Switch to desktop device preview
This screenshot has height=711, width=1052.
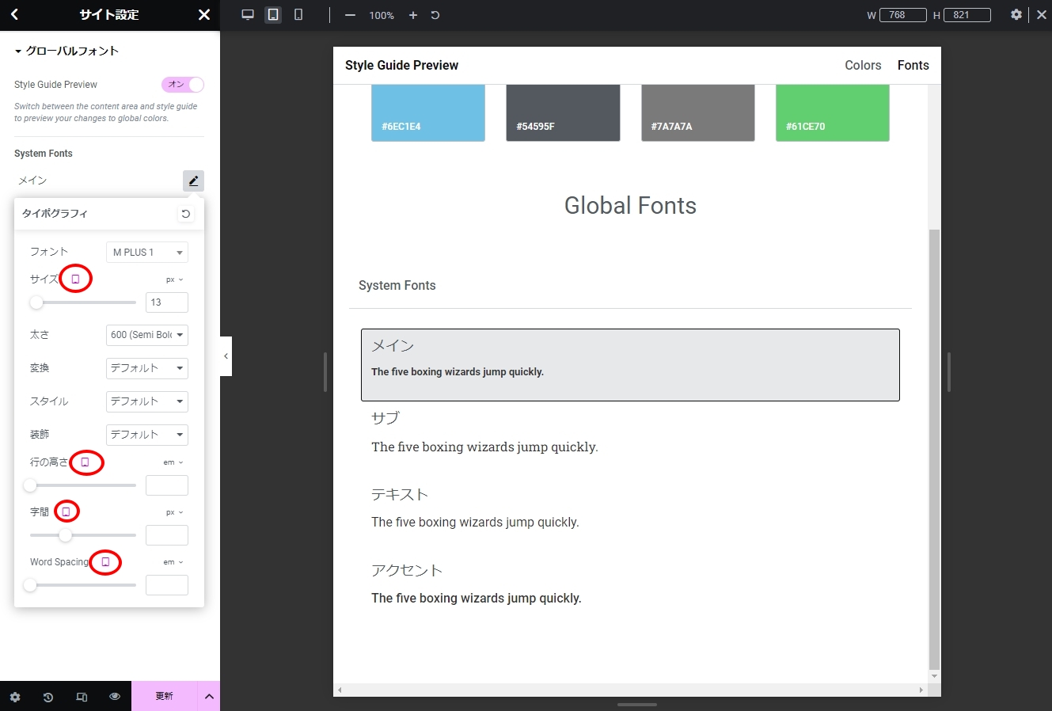click(248, 15)
